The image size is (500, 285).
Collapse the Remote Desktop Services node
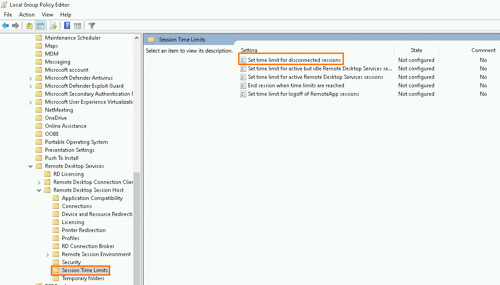31,166
